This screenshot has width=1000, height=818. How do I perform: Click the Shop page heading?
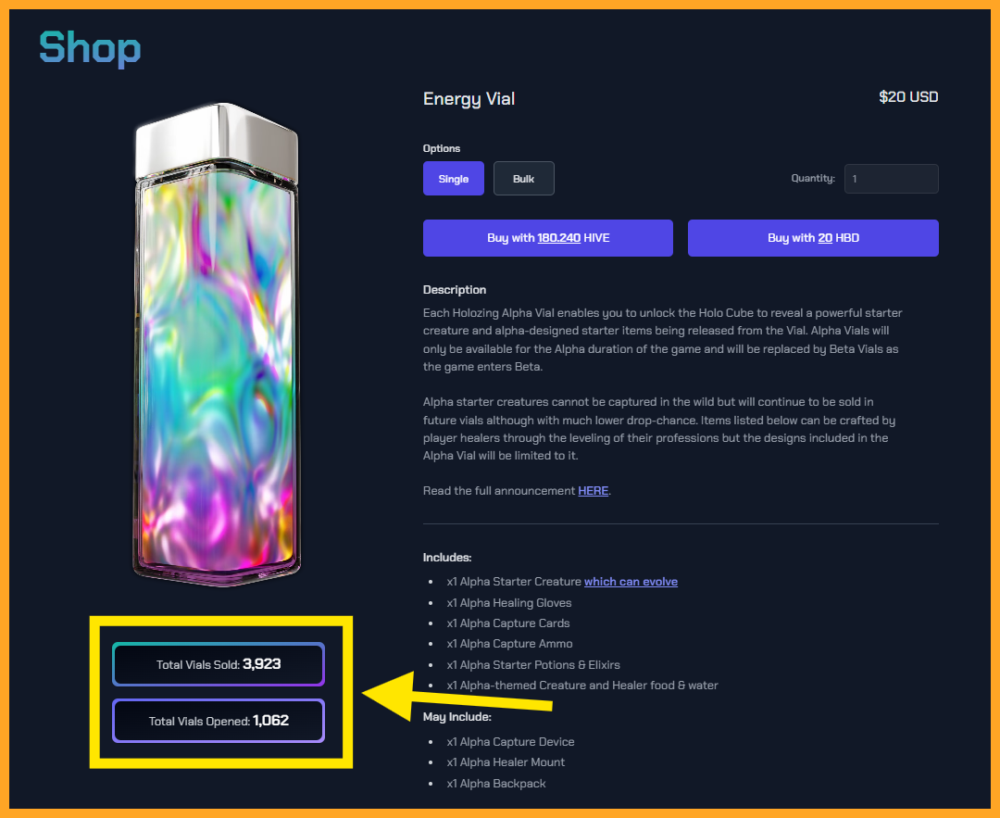tap(90, 48)
